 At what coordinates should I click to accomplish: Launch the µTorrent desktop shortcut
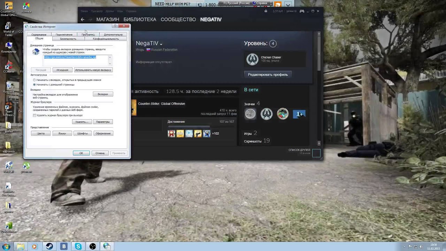pyautogui.click(x=26, y=167)
